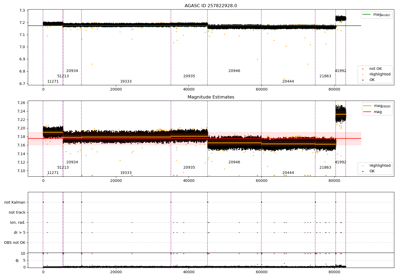The height and width of the screenshot is (278, 398).
Task: Click obsid label 11271 in top panel
Action: coord(53,82)
